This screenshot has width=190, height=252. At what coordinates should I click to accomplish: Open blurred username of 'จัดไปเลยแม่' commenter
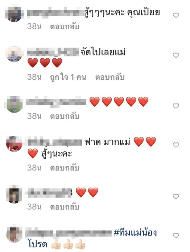53,52
